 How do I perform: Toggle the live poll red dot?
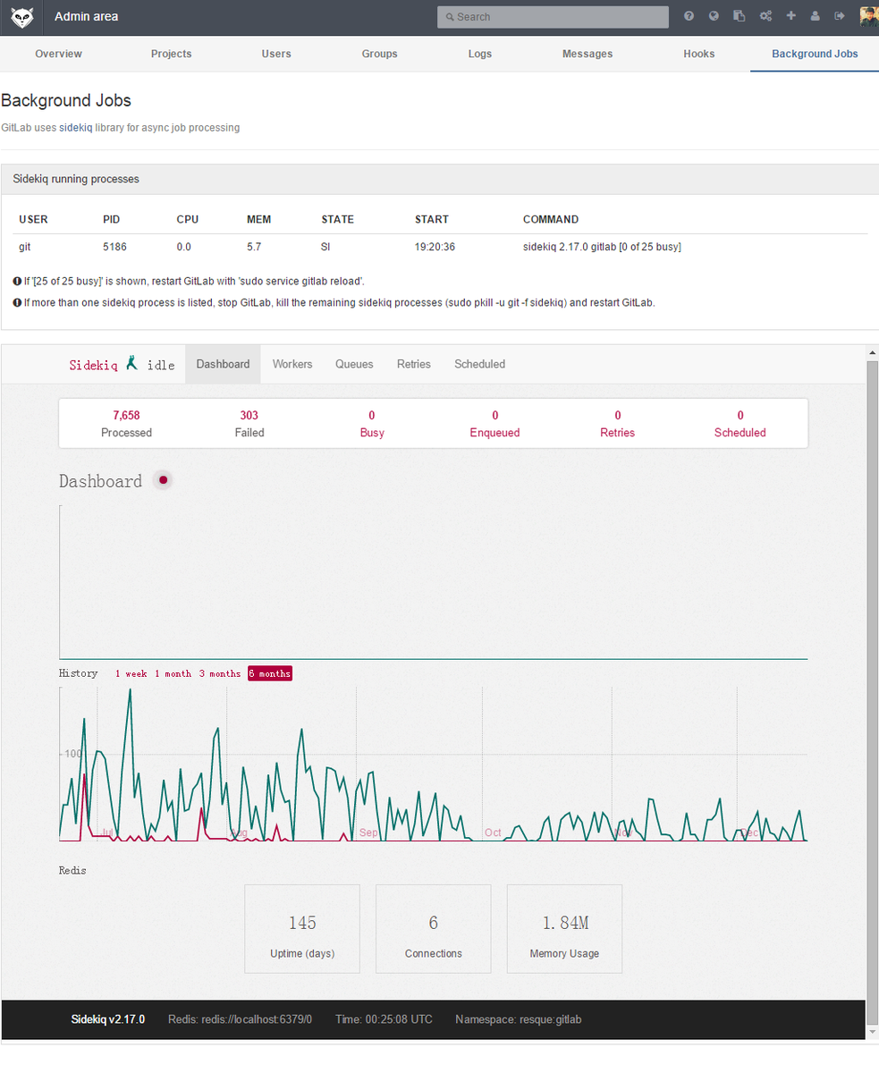163,480
